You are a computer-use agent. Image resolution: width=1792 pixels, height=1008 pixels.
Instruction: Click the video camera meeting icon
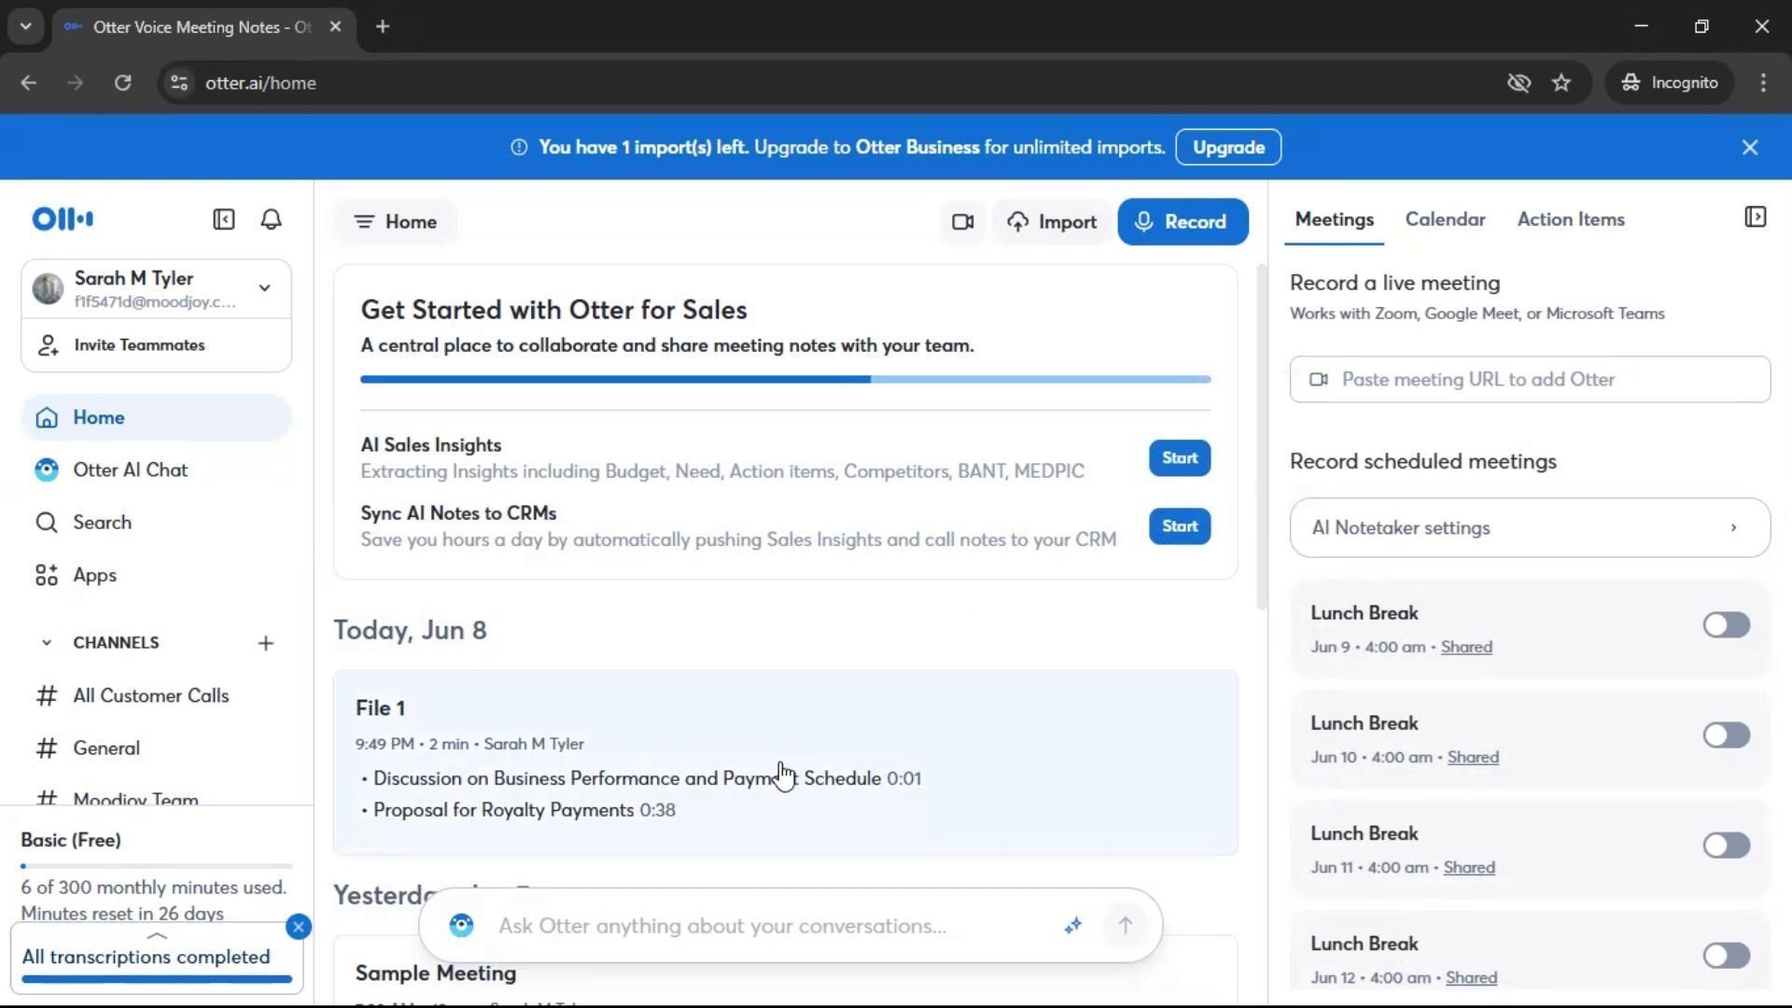pyautogui.click(x=962, y=222)
